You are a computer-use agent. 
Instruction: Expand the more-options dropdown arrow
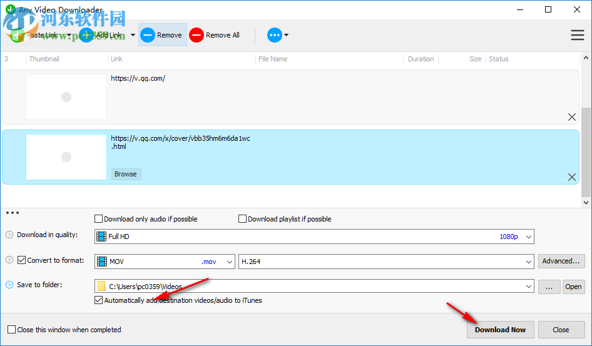point(286,35)
